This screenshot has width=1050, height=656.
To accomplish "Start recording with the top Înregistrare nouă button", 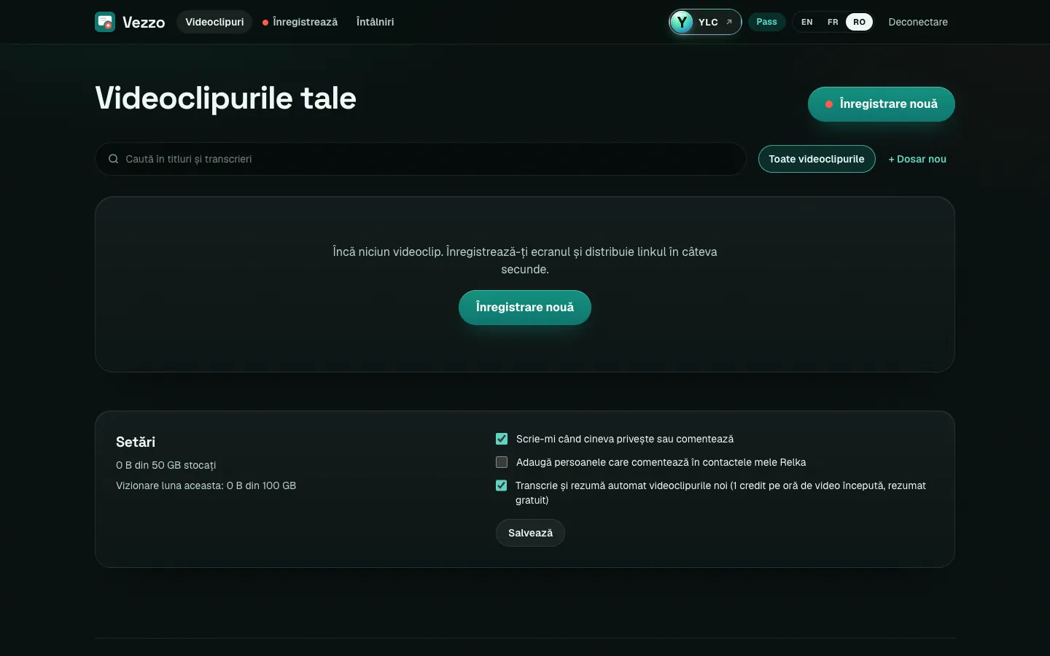I will 881,104.
